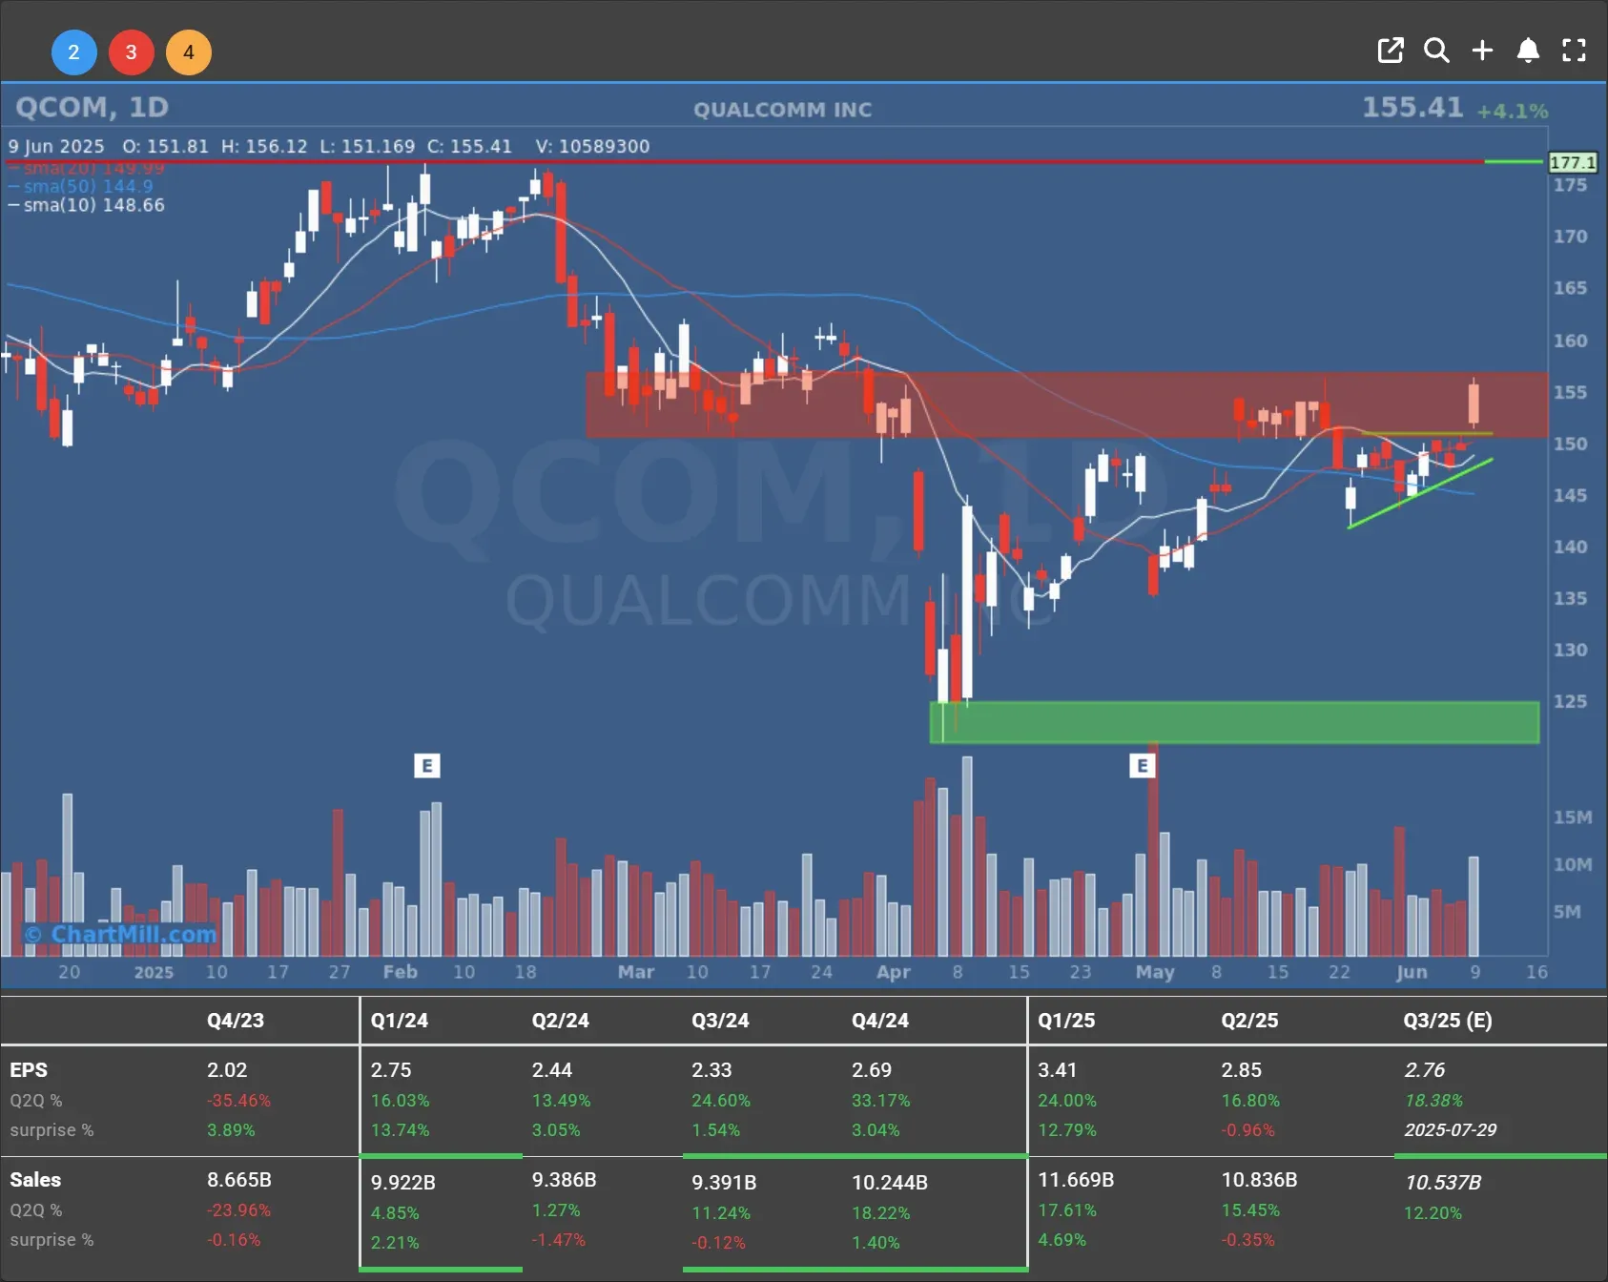1608x1282 pixels.
Task: Click the Sales row label
Action: pos(35,1180)
